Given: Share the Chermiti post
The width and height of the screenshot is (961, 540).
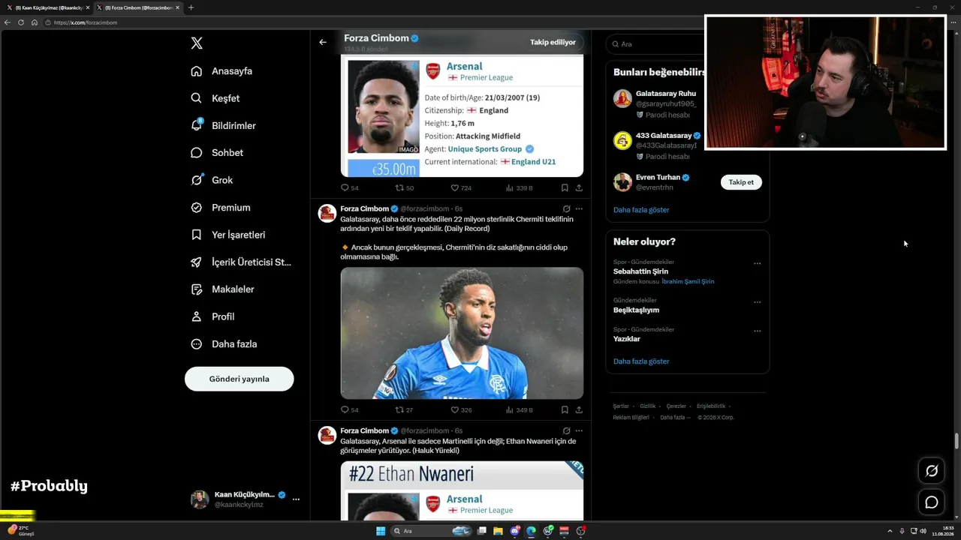Looking at the screenshot, I should coord(579,409).
